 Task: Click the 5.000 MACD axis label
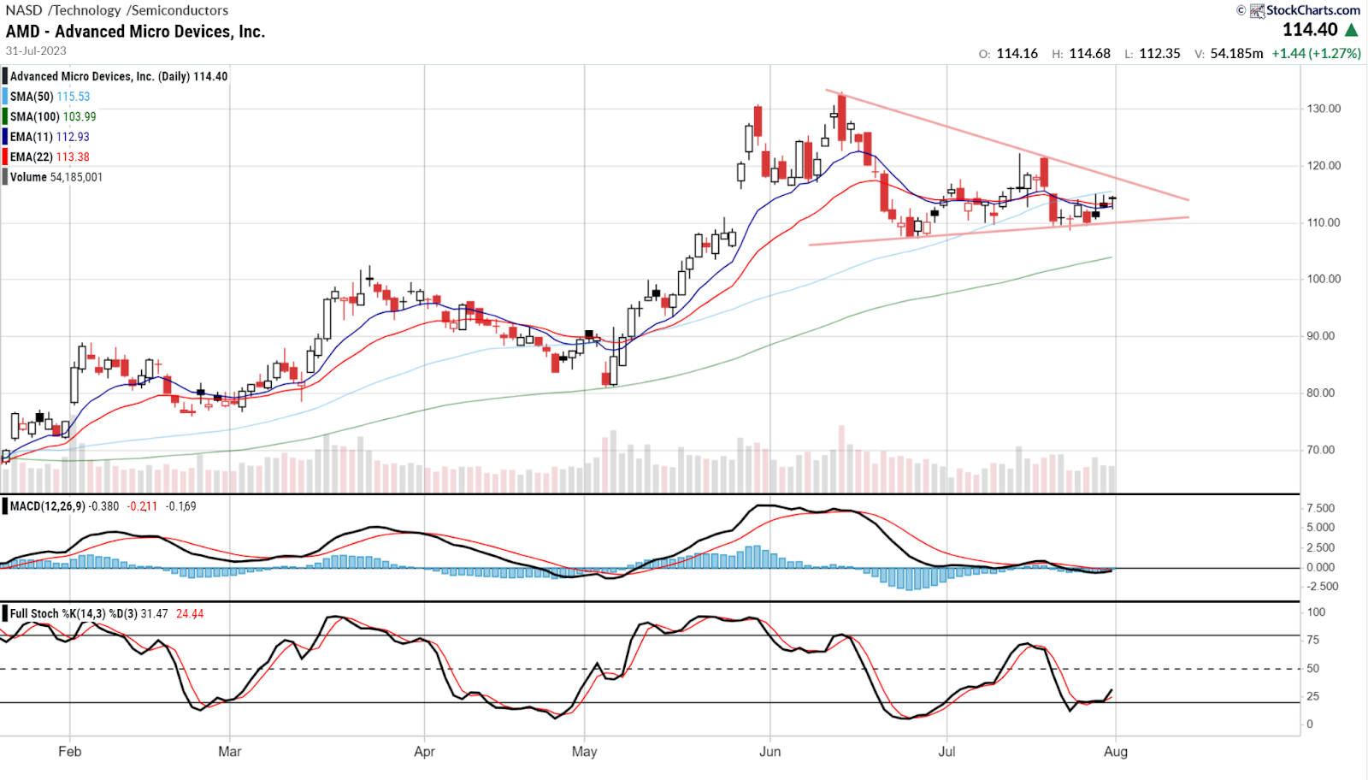(x=1321, y=528)
